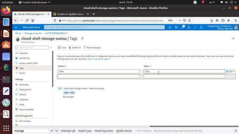This screenshot has height=134, width=239.
Task: Close the find bar
Action: [236, 131]
